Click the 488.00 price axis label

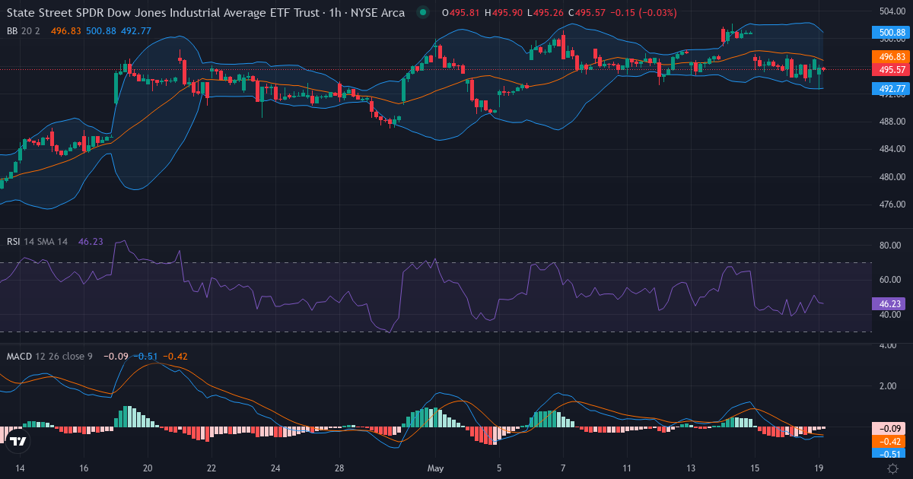[x=892, y=122]
